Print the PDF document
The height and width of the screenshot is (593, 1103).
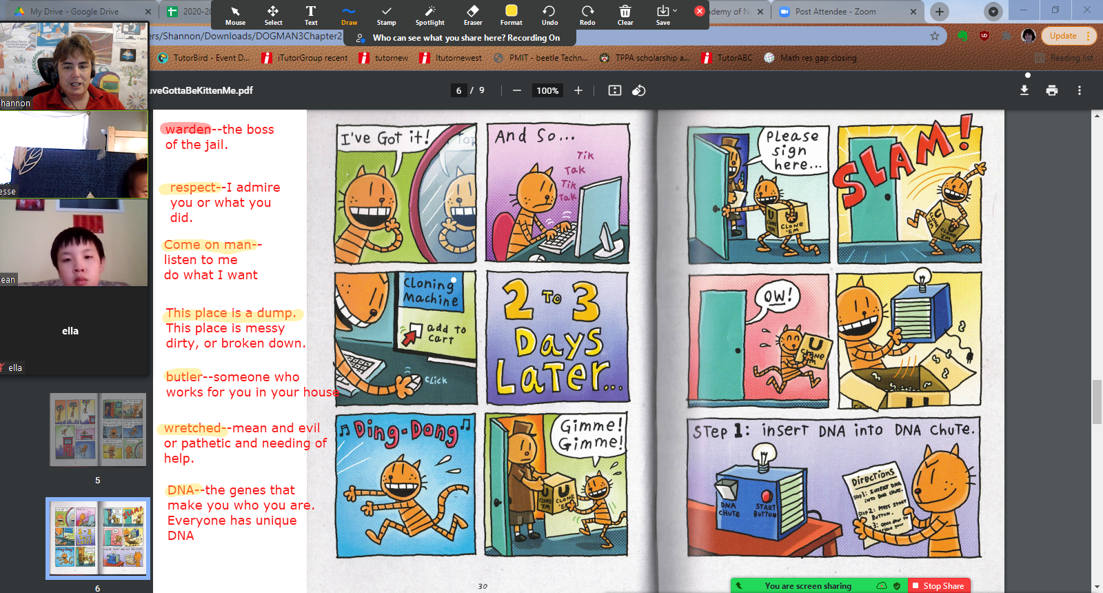pyautogui.click(x=1052, y=90)
